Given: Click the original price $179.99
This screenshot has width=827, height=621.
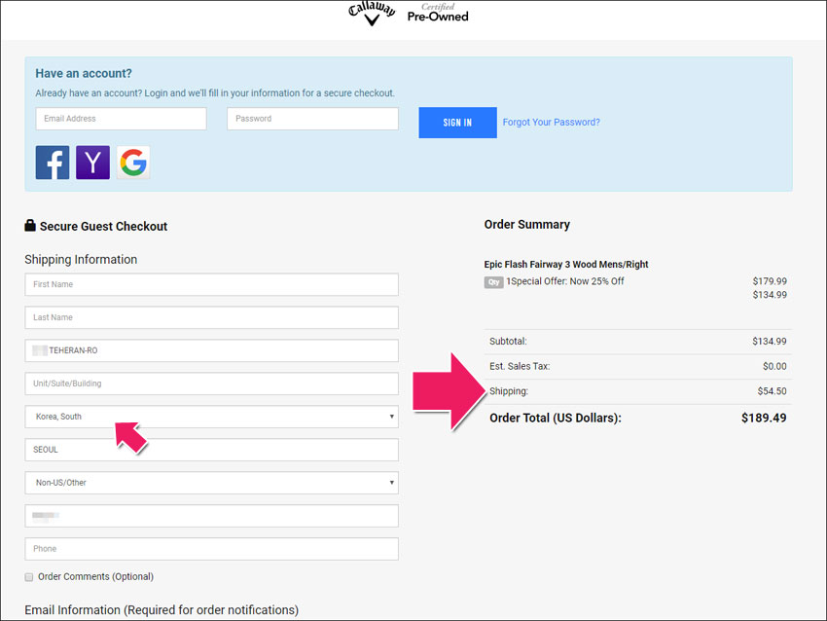Looking at the screenshot, I should [770, 281].
